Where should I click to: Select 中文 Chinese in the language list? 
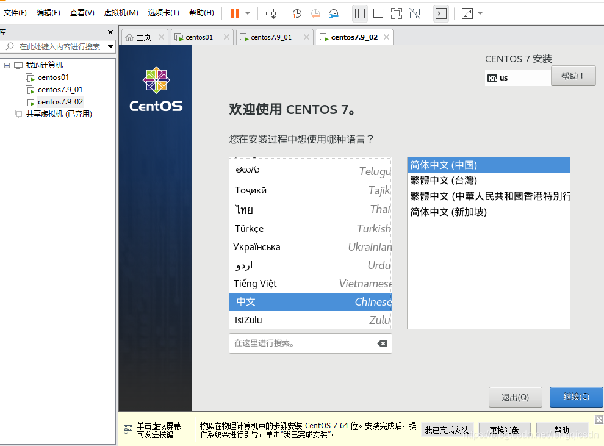[311, 302]
